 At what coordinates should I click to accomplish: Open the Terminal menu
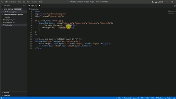[x=34, y=2]
